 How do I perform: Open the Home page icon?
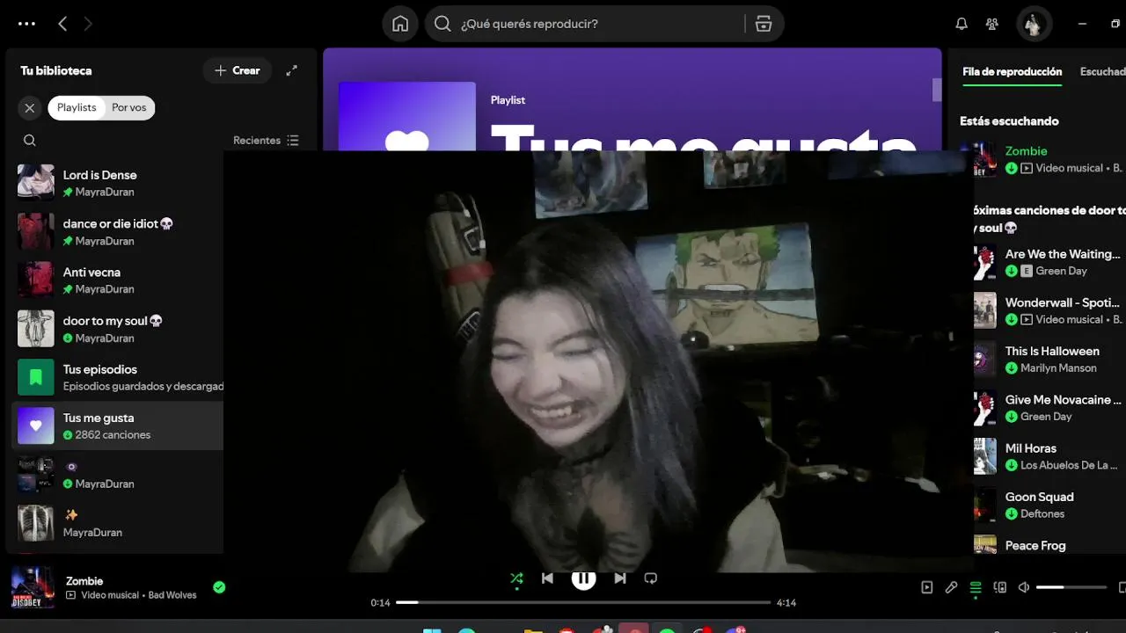tap(400, 24)
